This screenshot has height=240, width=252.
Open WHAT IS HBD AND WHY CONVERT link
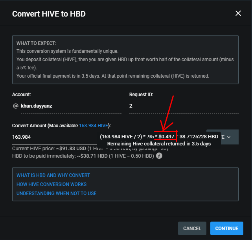click(53, 175)
